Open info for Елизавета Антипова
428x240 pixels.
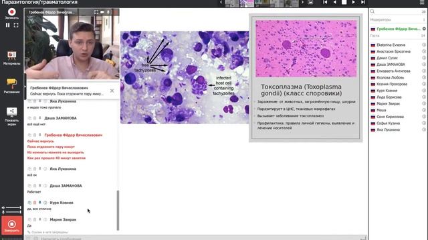click(x=424, y=71)
